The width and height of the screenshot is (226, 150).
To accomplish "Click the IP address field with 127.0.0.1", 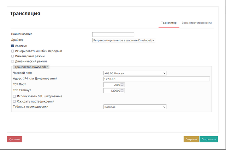I will click(x=156, y=79).
